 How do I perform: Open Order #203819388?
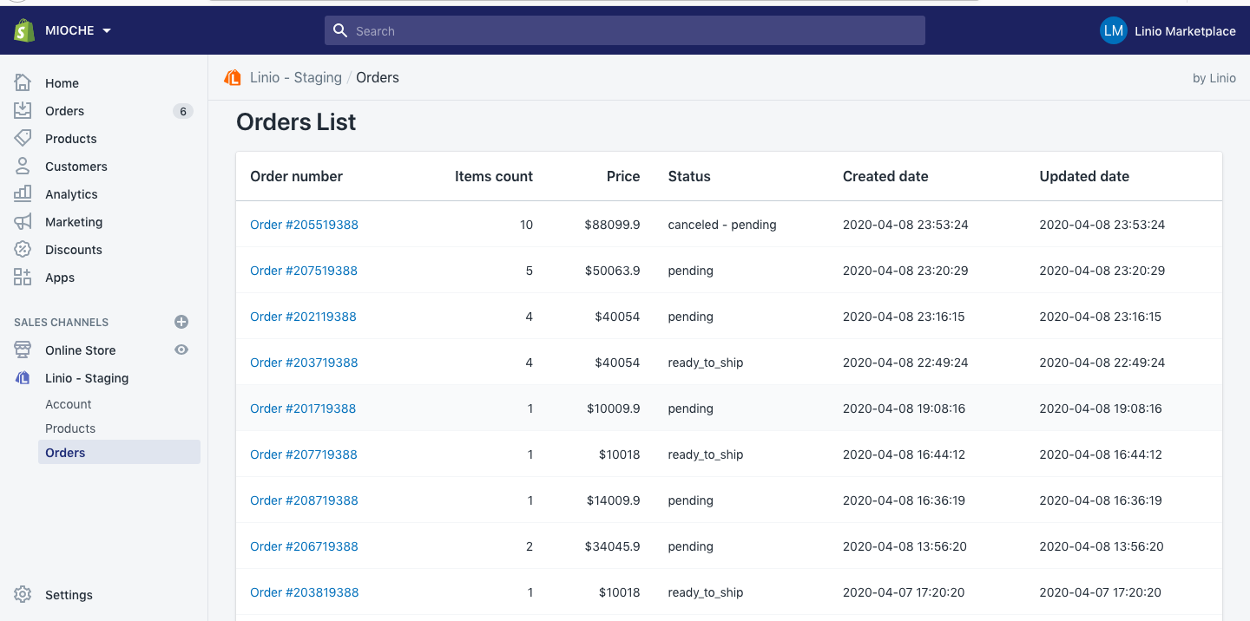(305, 592)
